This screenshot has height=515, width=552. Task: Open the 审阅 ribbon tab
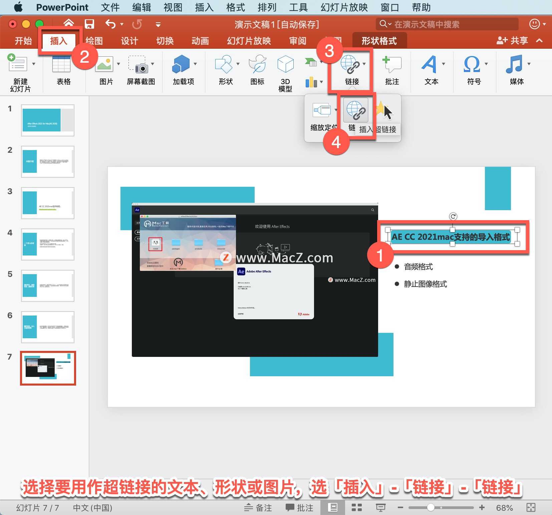click(x=298, y=41)
